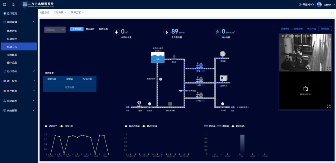This screenshot has height=163, width=336.
Task: Expand the 统计报表 sidebar group
Action: [x=19, y=81]
